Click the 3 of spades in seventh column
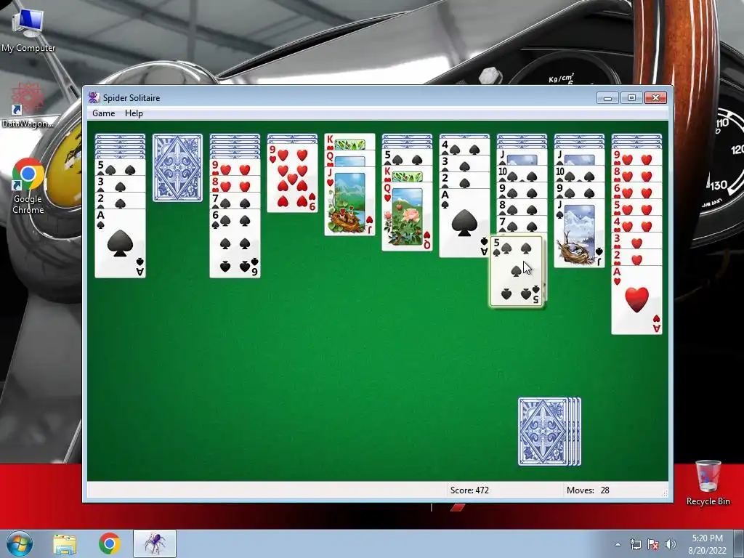Image resolution: width=744 pixels, height=558 pixels. tap(464, 163)
